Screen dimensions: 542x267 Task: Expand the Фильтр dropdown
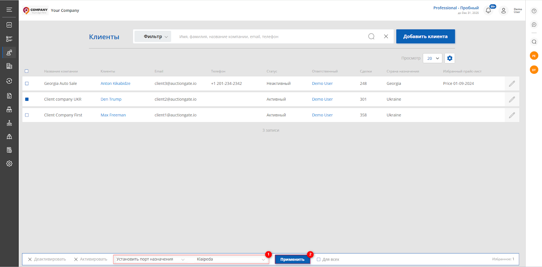point(153,37)
